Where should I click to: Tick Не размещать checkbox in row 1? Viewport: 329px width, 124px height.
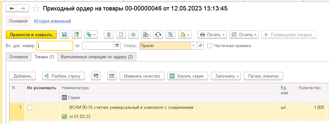click(x=30, y=108)
